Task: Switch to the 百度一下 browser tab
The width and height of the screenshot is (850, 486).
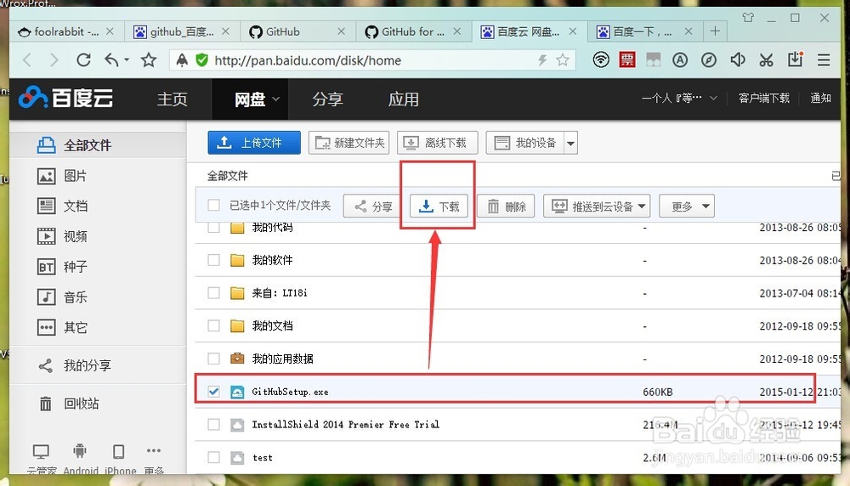Action: (x=644, y=31)
